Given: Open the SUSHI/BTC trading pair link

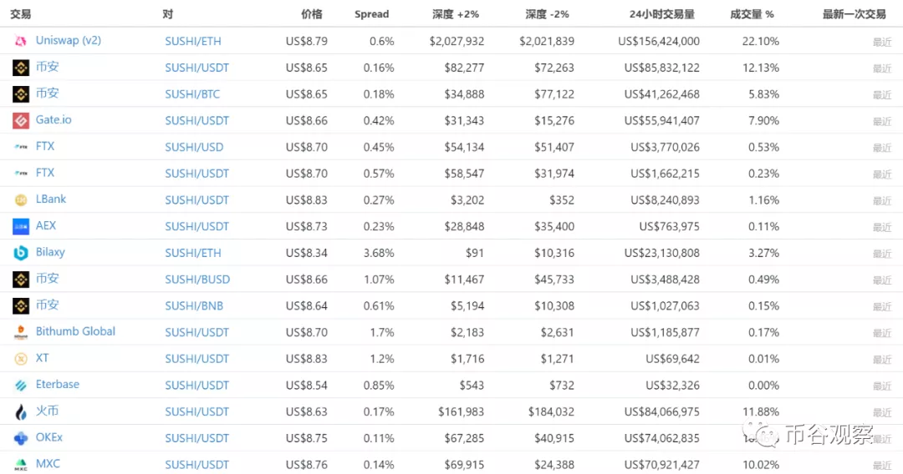Looking at the screenshot, I should [x=192, y=94].
